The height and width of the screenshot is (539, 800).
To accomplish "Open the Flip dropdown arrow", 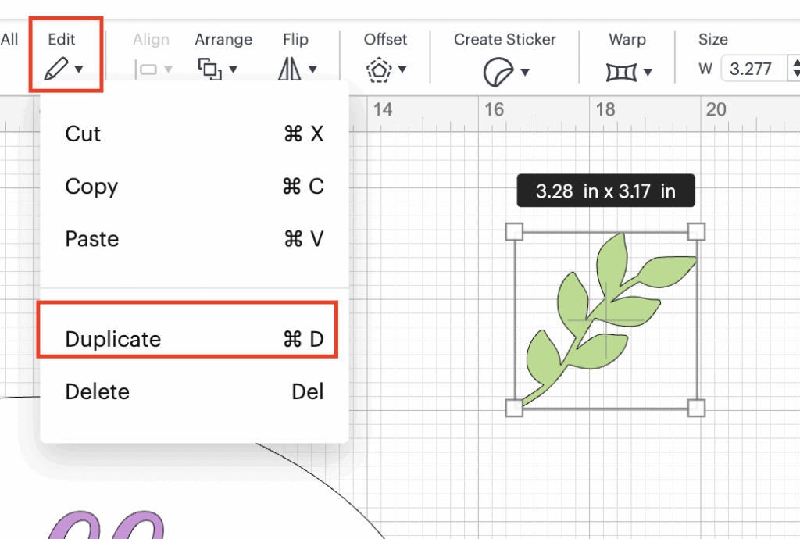I will [312, 70].
